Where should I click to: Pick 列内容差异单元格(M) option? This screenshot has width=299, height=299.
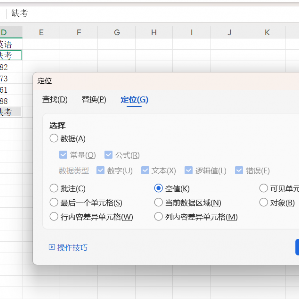(158, 217)
